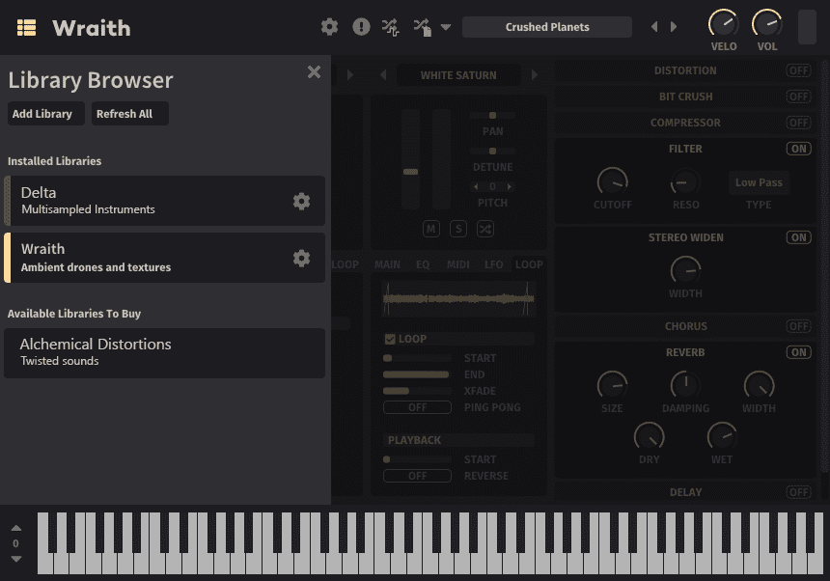Toggle BIT CRUSH effect on

pos(798,97)
